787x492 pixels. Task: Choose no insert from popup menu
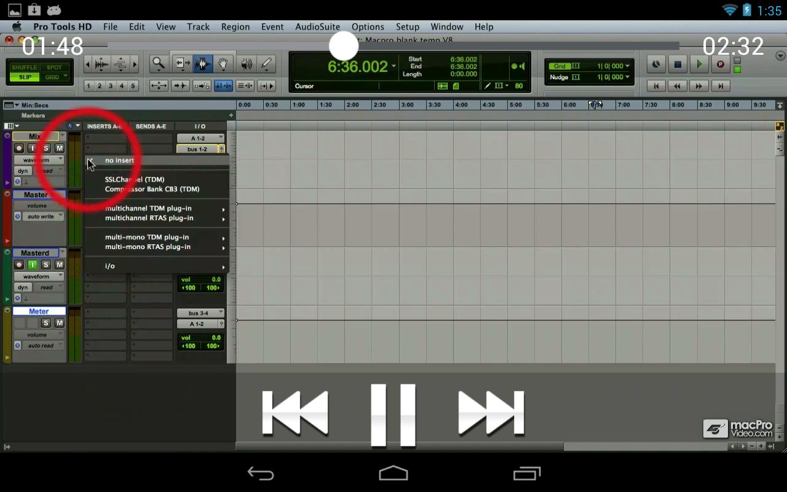(x=157, y=161)
